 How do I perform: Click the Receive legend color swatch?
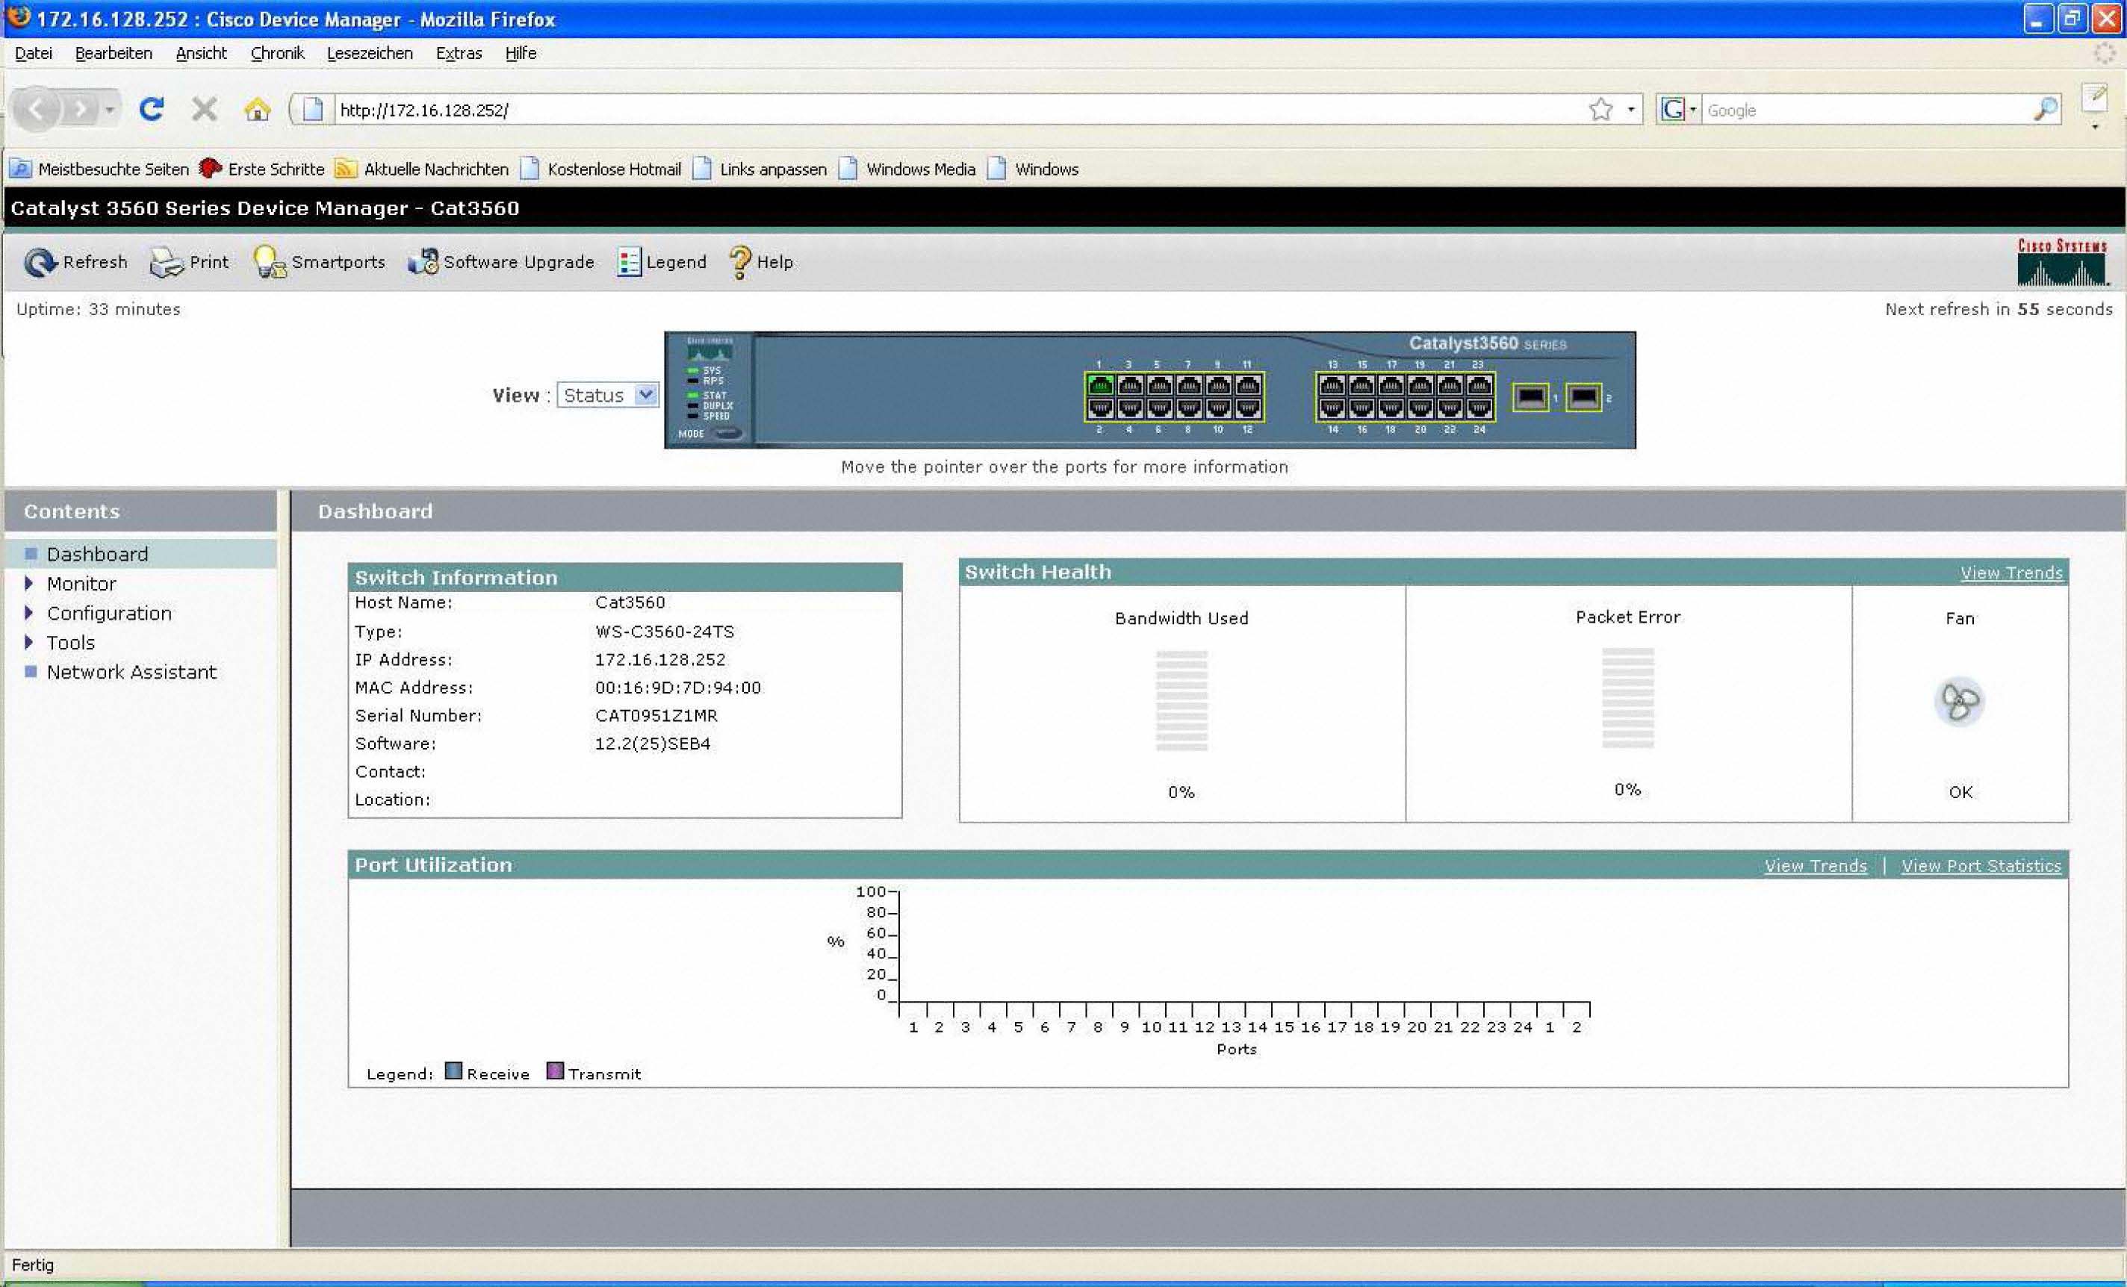[453, 1071]
